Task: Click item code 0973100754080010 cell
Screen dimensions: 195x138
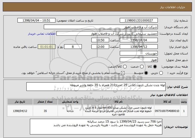Action: point(167,111)
